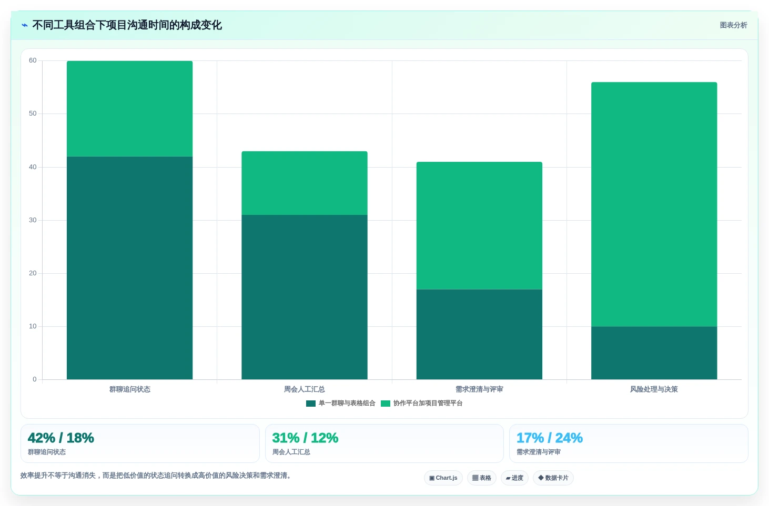Click the y-axis value 60

[33, 60]
